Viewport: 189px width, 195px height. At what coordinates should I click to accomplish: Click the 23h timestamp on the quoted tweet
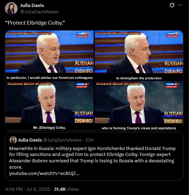click(89, 140)
